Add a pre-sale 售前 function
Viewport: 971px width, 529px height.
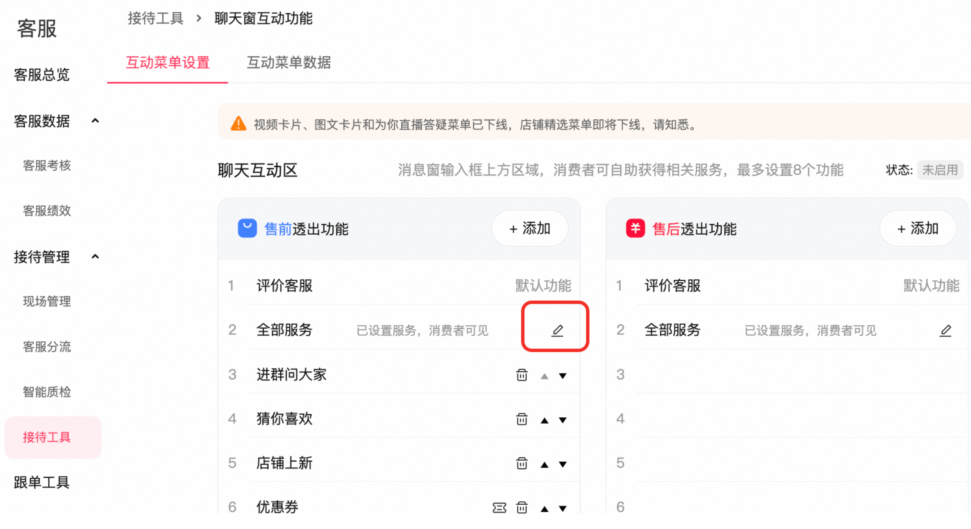click(530, 229)
